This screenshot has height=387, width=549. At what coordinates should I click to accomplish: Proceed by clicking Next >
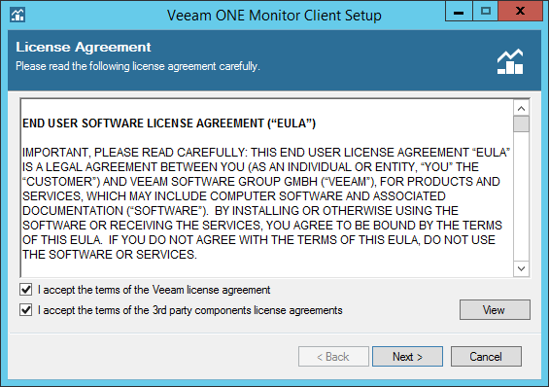[407, 357]
